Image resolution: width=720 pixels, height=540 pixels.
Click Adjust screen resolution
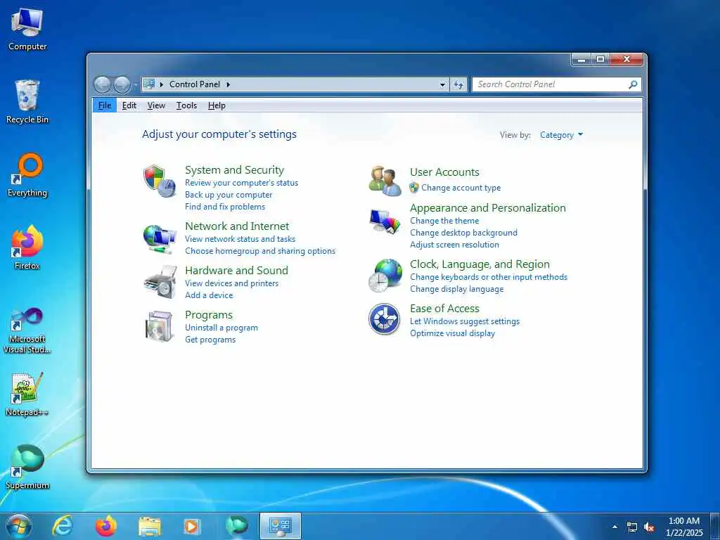pyautogui.click(x=455, y=245)
